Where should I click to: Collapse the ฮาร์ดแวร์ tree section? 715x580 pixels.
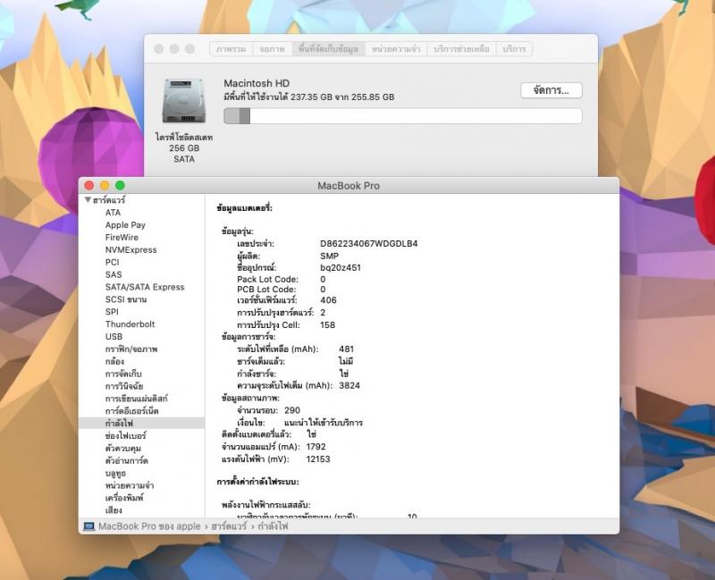point(88,199)
